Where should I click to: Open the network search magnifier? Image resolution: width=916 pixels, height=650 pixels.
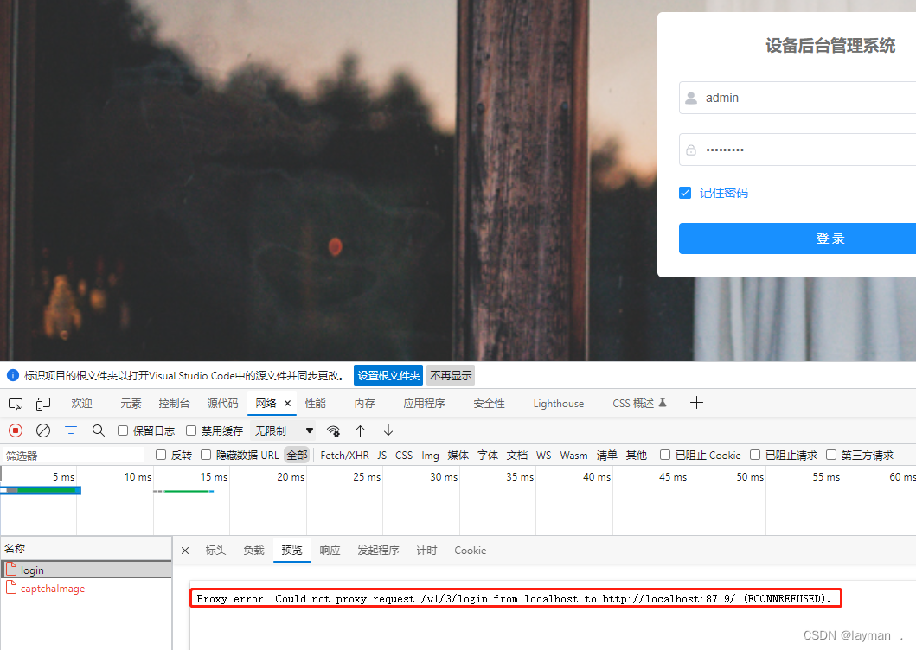(x=98, y=431)
